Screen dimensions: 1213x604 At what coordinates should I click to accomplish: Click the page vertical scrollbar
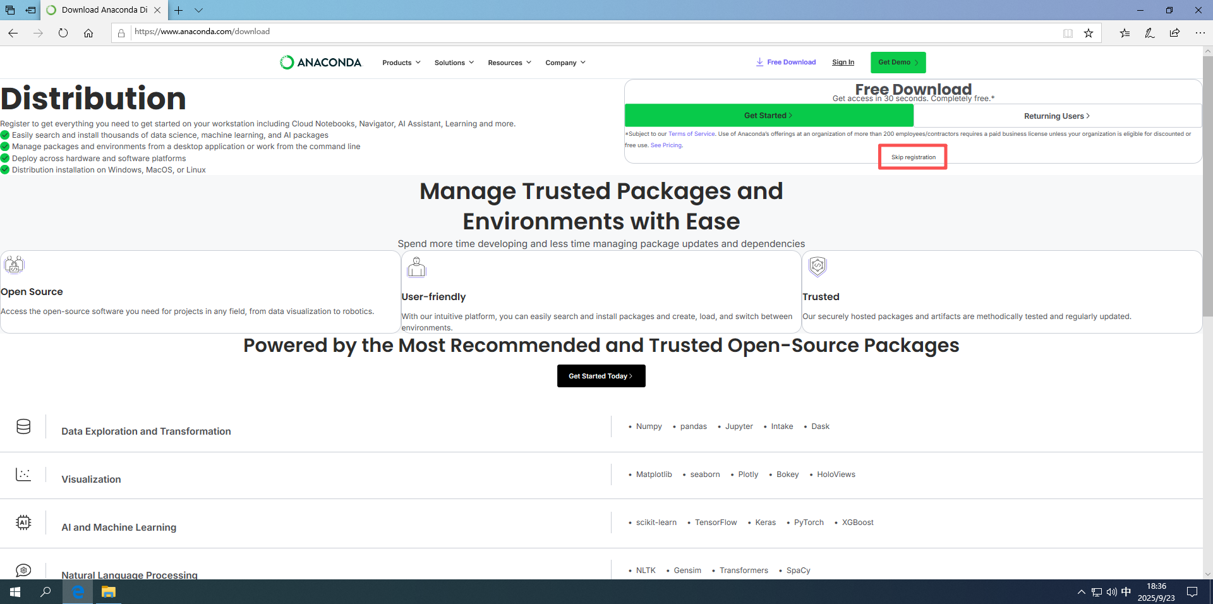(x=1207, y=186)
